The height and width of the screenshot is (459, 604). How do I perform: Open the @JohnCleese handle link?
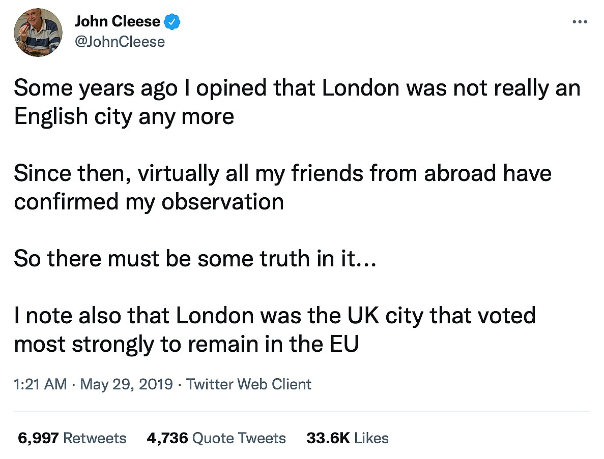click(120, 41)
